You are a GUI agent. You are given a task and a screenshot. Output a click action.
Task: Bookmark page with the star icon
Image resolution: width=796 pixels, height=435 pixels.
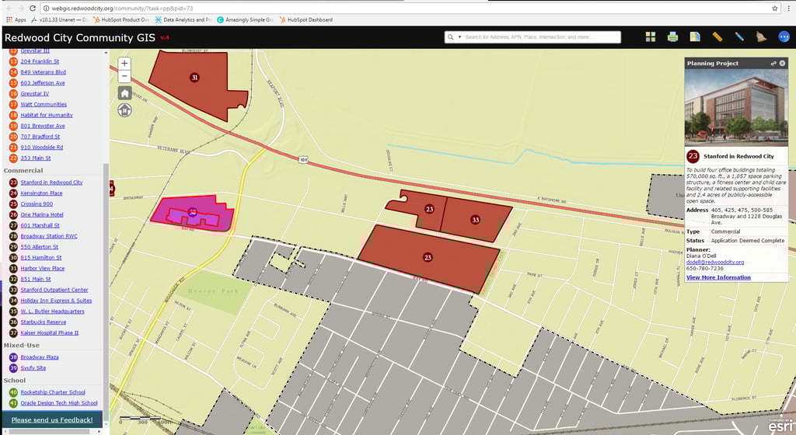click(775, 8)
